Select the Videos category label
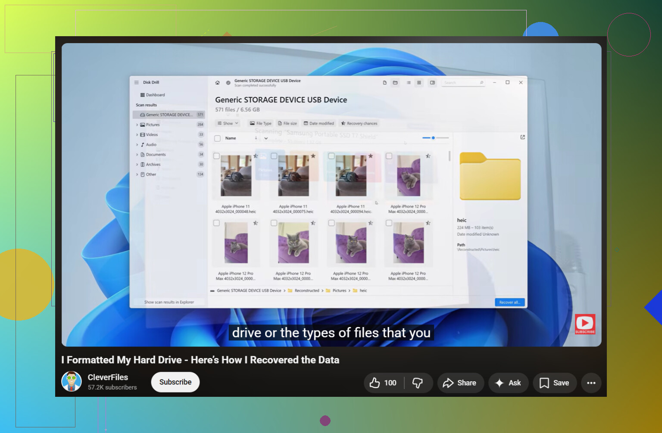Image resolution: width=662 pixels, height=433 pixels. 152,135
